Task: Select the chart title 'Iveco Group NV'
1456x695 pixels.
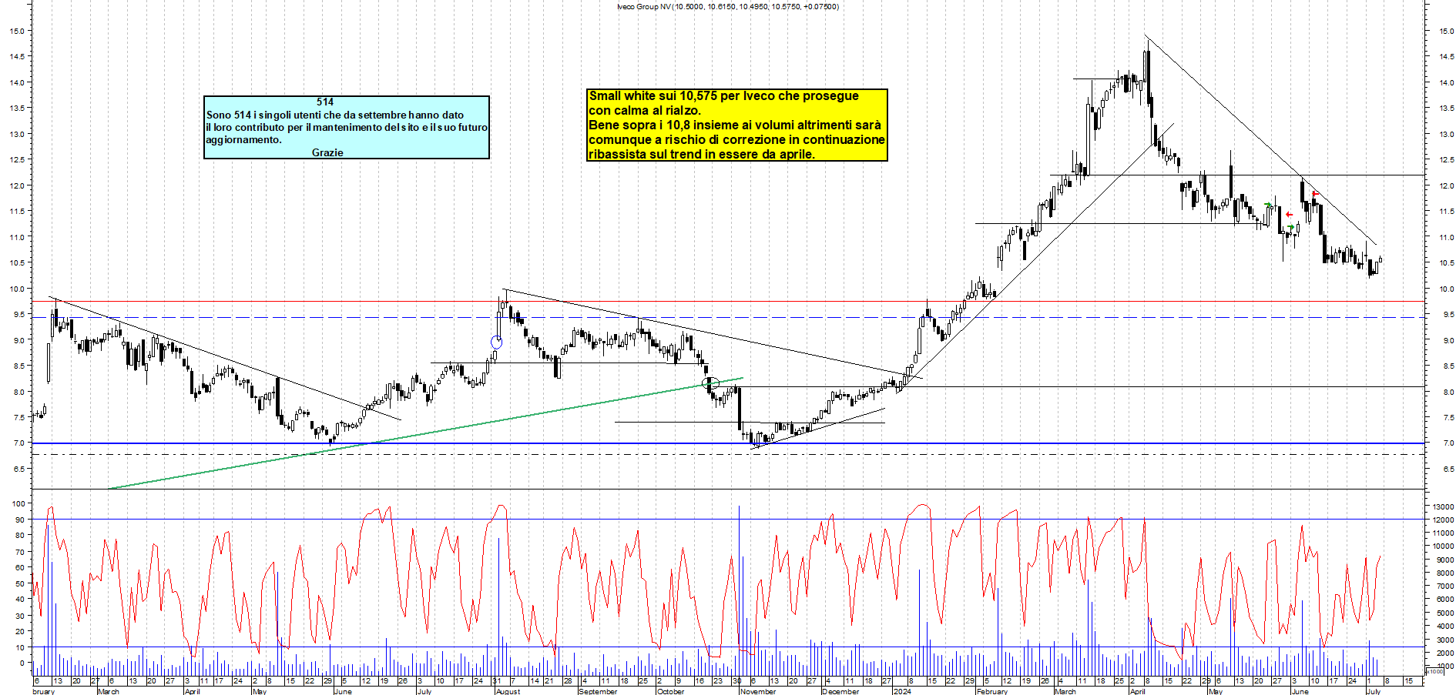Action: [643, 6]
